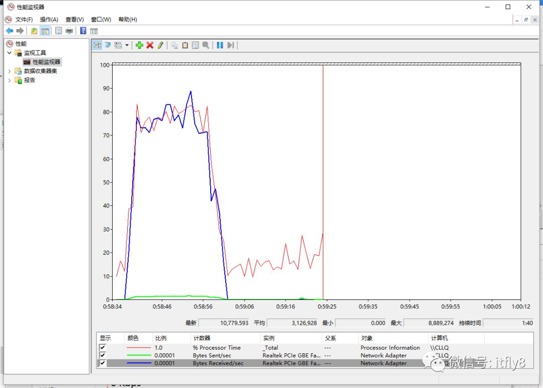Click the Paste Counter List clipboard icon
This screenshot has height=388, width=543.
click(x=185, y=45)
